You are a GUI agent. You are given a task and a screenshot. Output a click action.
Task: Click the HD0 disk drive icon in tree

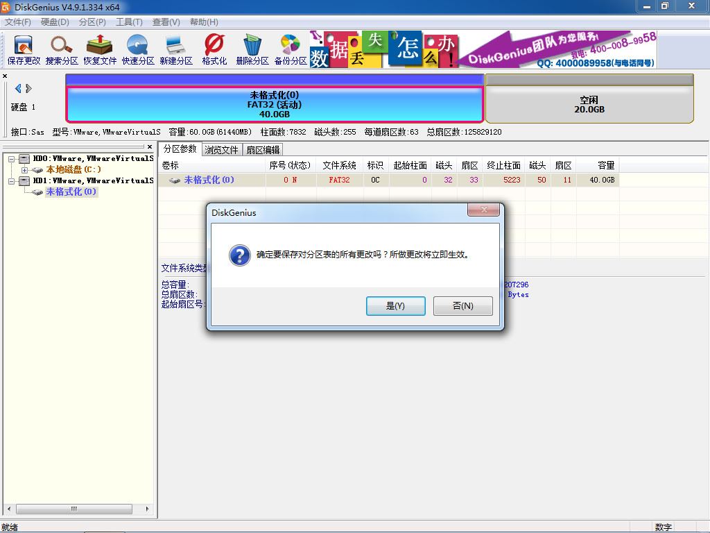pyautogui.click(x=24, y=159)
